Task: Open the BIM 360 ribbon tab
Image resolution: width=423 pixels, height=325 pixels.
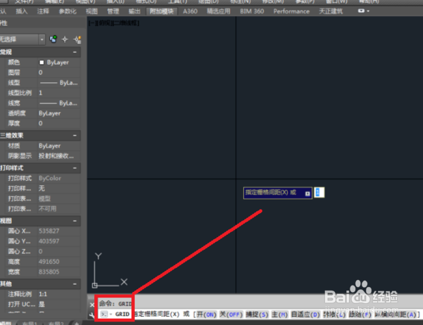Action: [252, 11]
